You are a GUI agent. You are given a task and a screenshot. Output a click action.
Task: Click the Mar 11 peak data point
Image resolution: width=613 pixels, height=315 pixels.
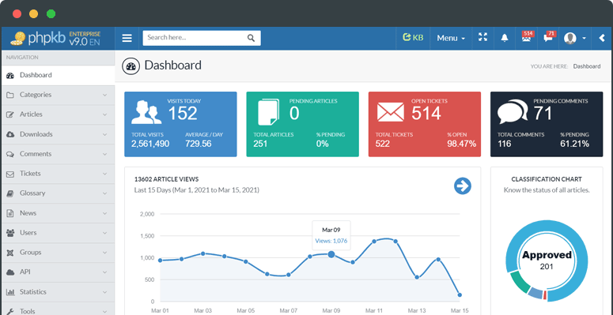coord(374,242)
